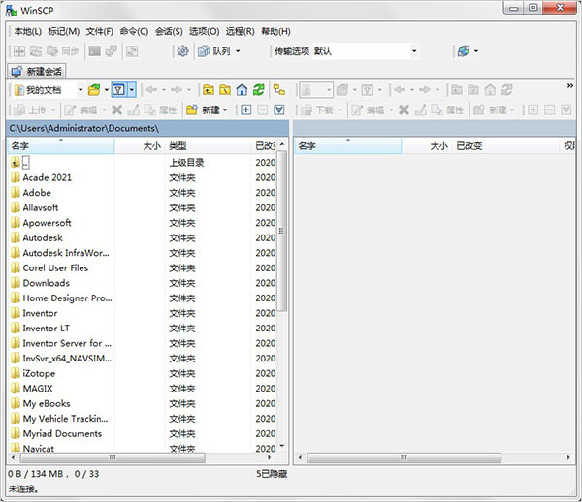Screen dimensions: 582x502
Task: Sort local files by 名字 column
Action: point(61,145)
